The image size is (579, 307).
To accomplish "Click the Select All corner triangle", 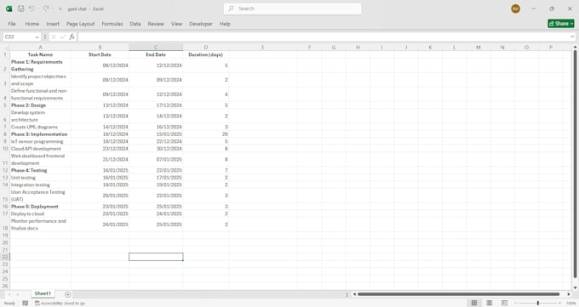I will point(5,48).
